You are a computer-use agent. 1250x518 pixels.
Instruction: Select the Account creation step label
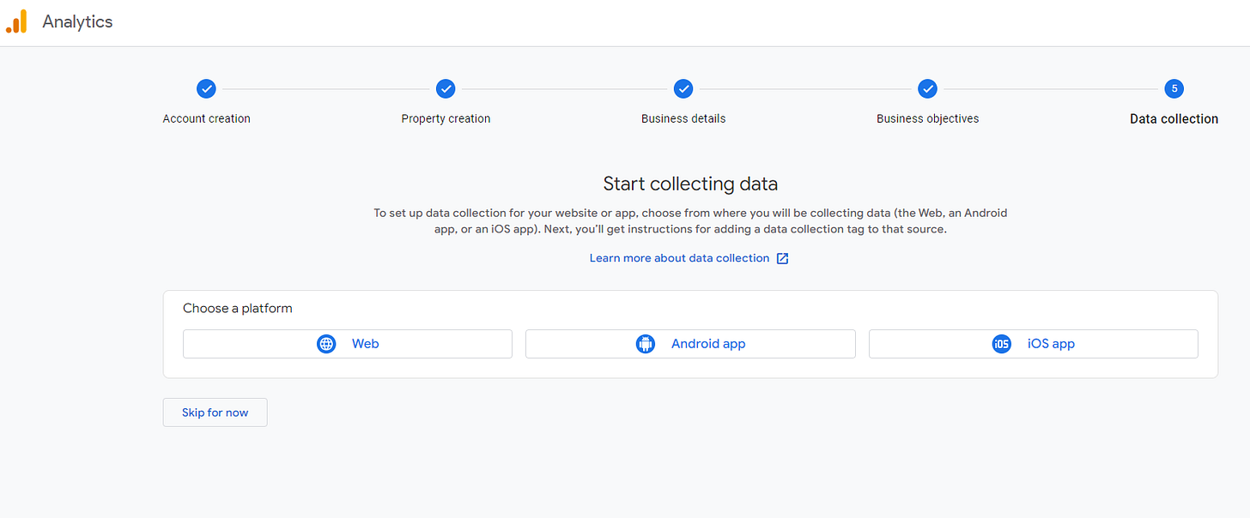click(x=206, y=118)
